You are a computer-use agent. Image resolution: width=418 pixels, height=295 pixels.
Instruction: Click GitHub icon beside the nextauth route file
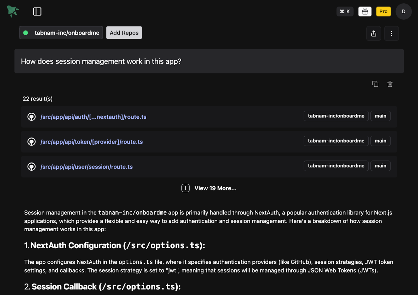[32, 117]
